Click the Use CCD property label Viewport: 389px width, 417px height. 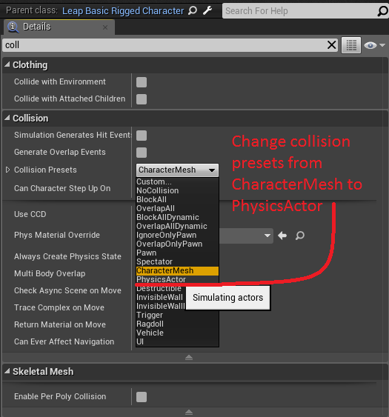(x=30, y=214)
